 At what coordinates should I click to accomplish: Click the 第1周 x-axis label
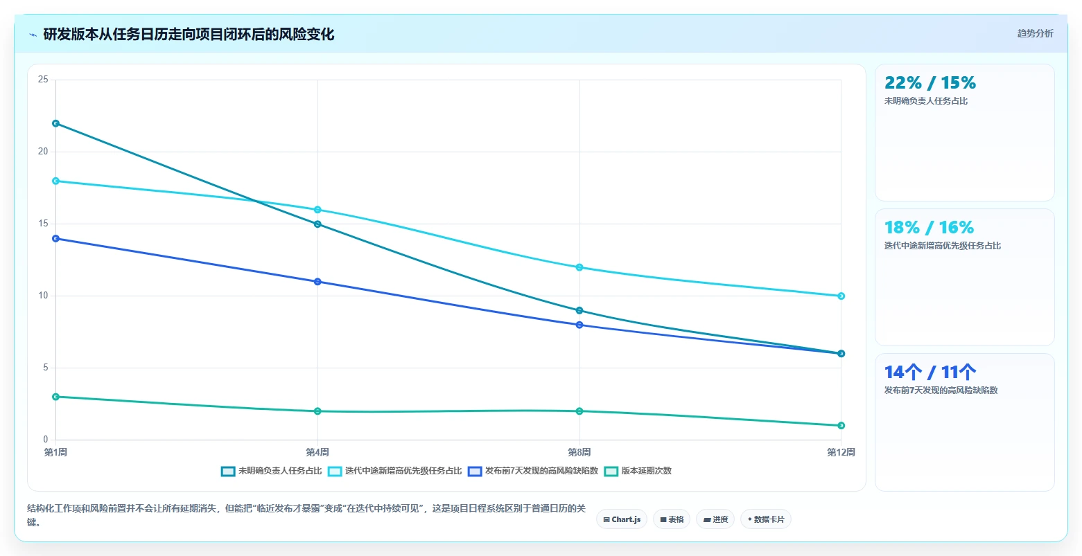coord(55,453)
